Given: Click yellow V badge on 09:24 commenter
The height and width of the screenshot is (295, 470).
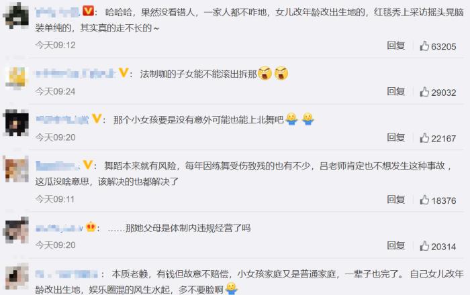Looking at the screenshot, I should (124, 72).
